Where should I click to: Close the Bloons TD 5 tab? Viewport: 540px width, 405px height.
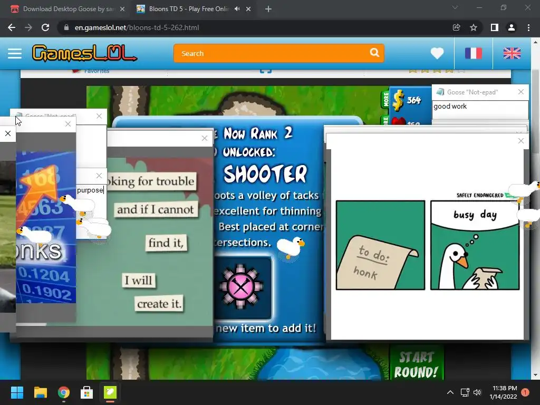[x=248, y=9]
